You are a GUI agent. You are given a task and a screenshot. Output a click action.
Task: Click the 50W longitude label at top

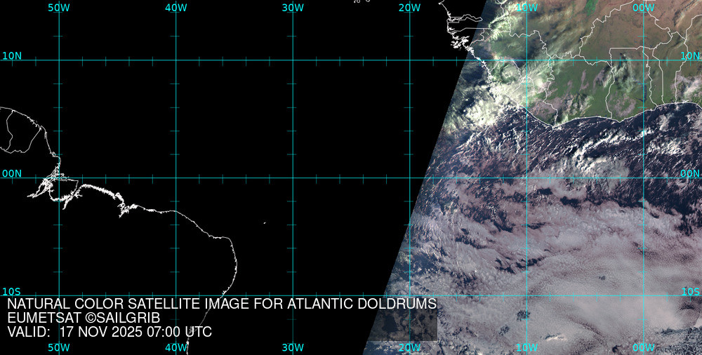click(x=59, y=8)
